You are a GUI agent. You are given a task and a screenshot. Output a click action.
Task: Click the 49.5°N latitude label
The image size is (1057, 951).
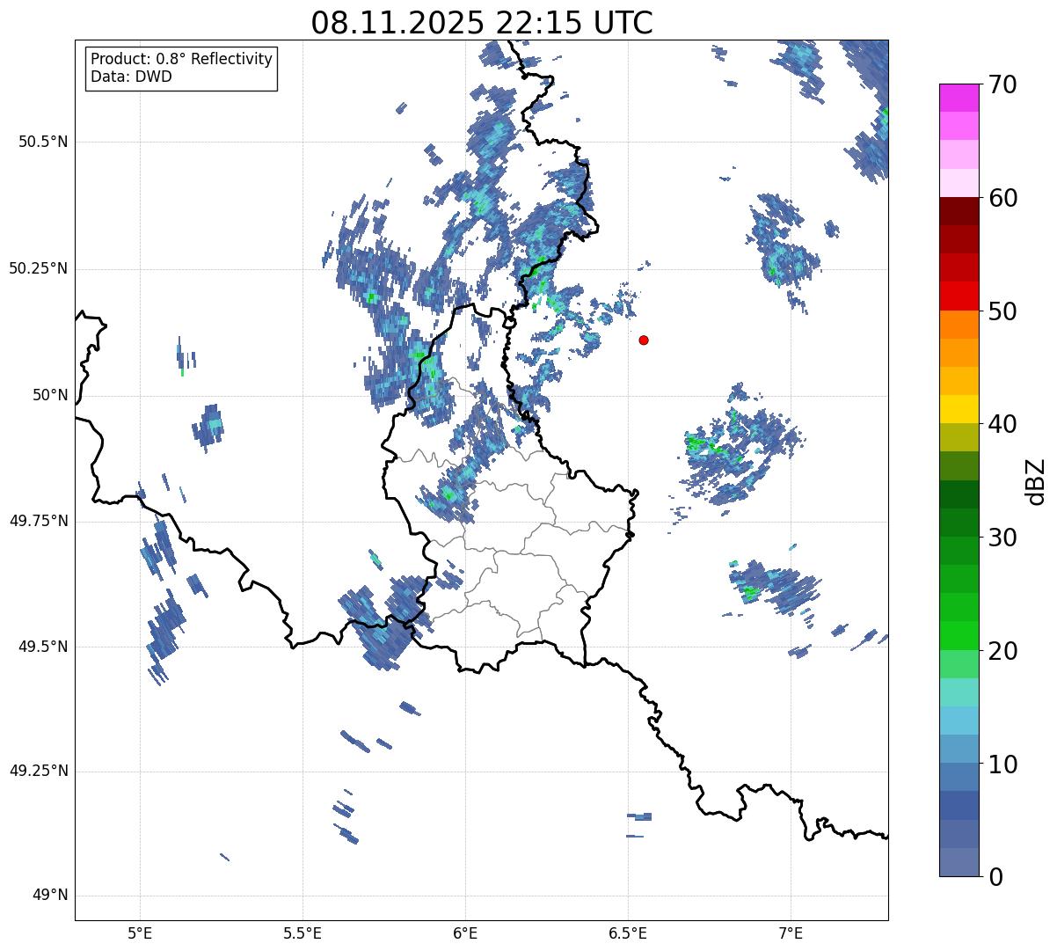tap(43, 647)
